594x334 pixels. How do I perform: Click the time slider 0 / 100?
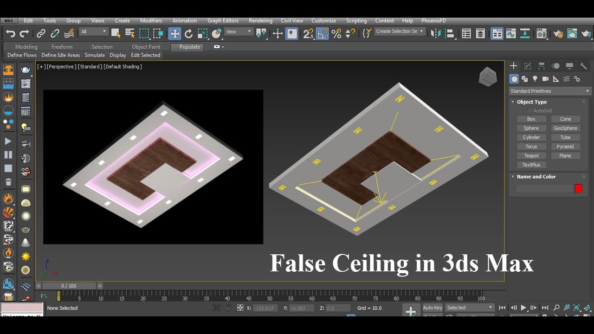click(69, 286)
